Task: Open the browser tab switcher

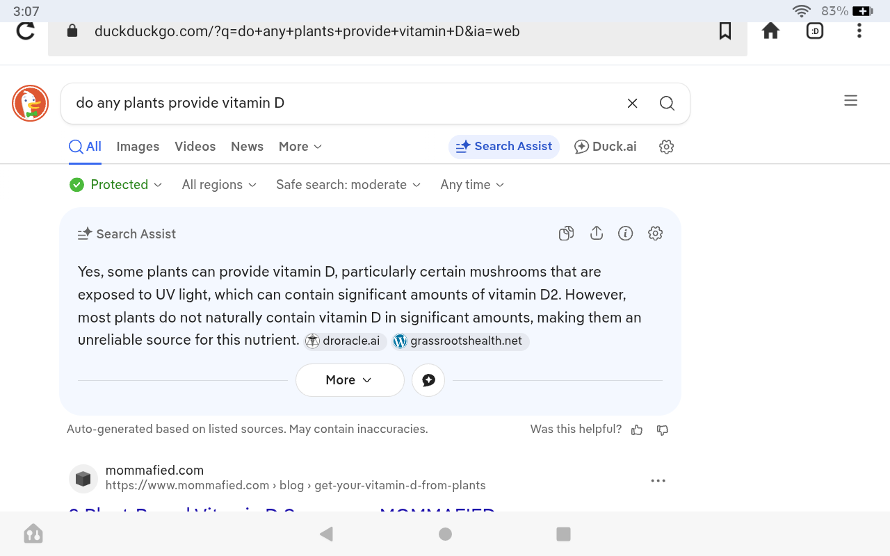Action: pos(814,31)
